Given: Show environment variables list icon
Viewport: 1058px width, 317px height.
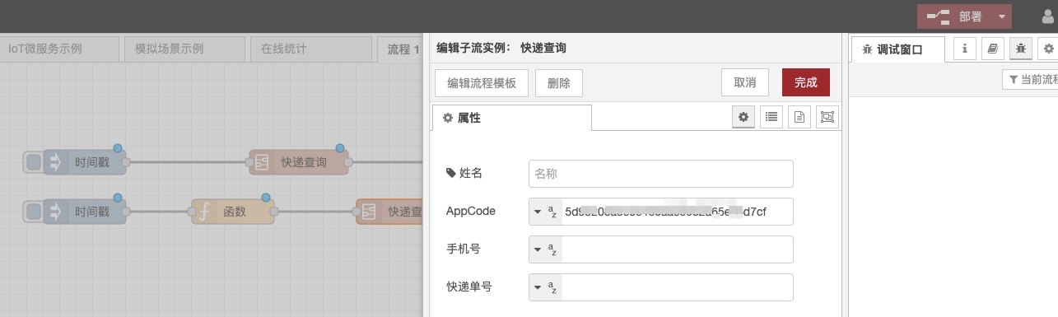Looking at the screenshot, I should point(771,118).
